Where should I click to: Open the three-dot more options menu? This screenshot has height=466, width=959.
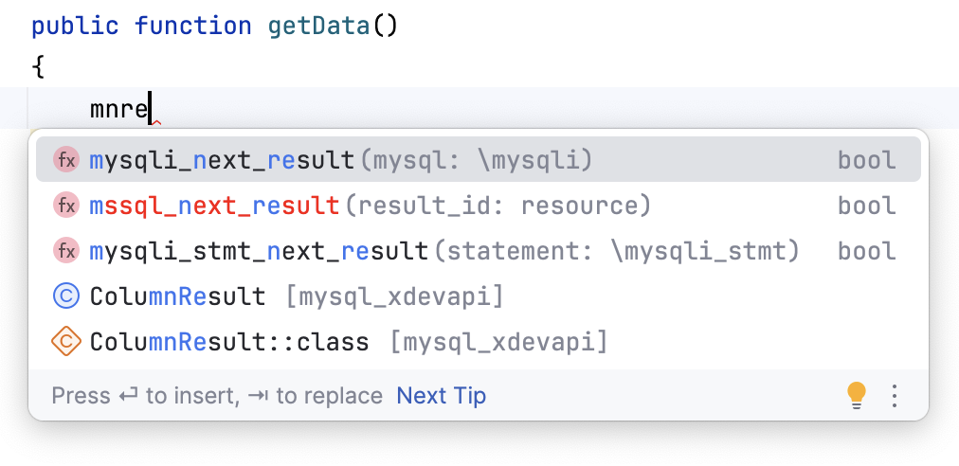point(895,395)
